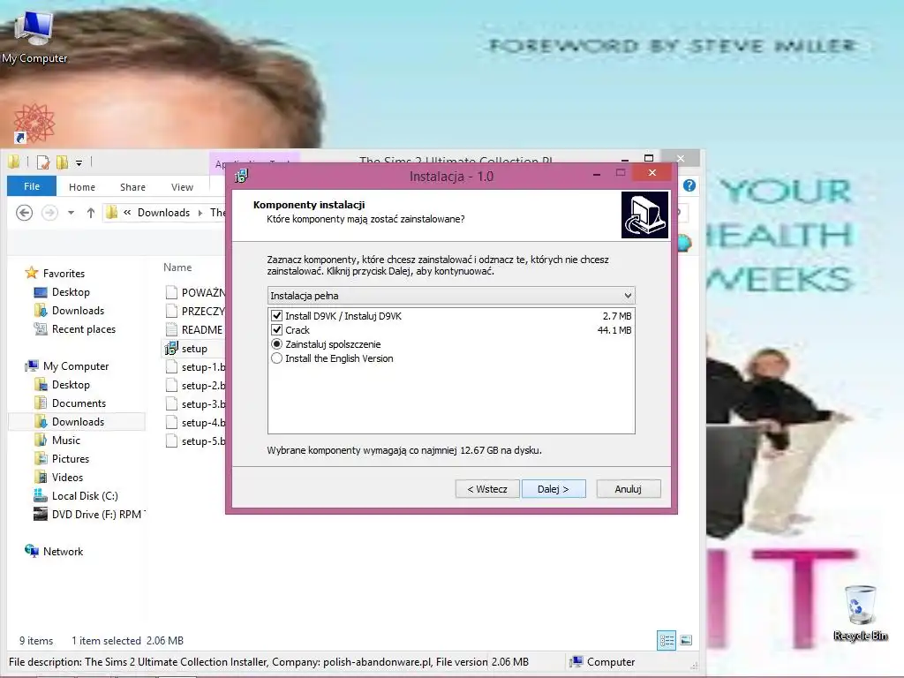Select the setup-1 file row
The width and height of the screenshot is (904, 678).
(x=195, y=366)
